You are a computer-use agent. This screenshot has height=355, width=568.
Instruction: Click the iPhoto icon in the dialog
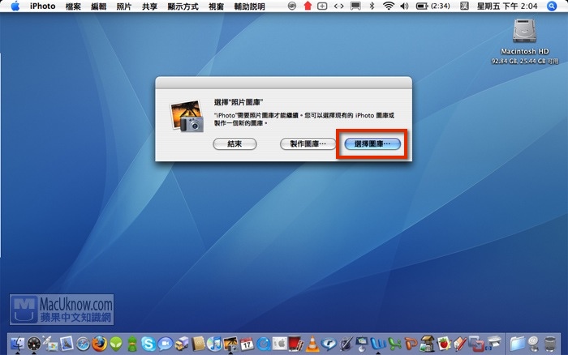coord(187,116)
